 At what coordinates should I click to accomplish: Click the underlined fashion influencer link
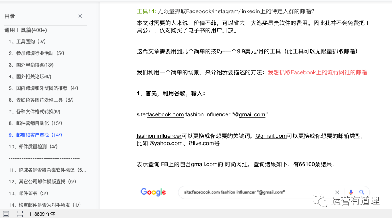(159, 136)
